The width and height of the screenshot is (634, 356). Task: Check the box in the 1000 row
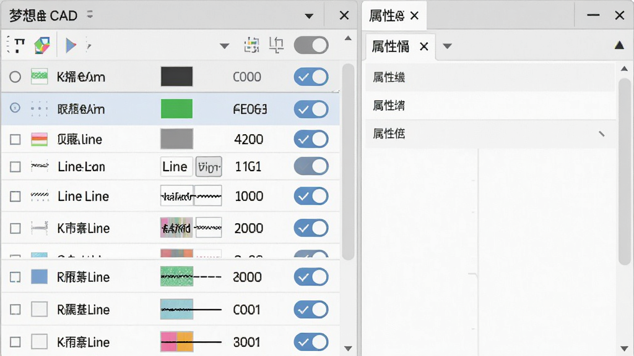point(15,196)
